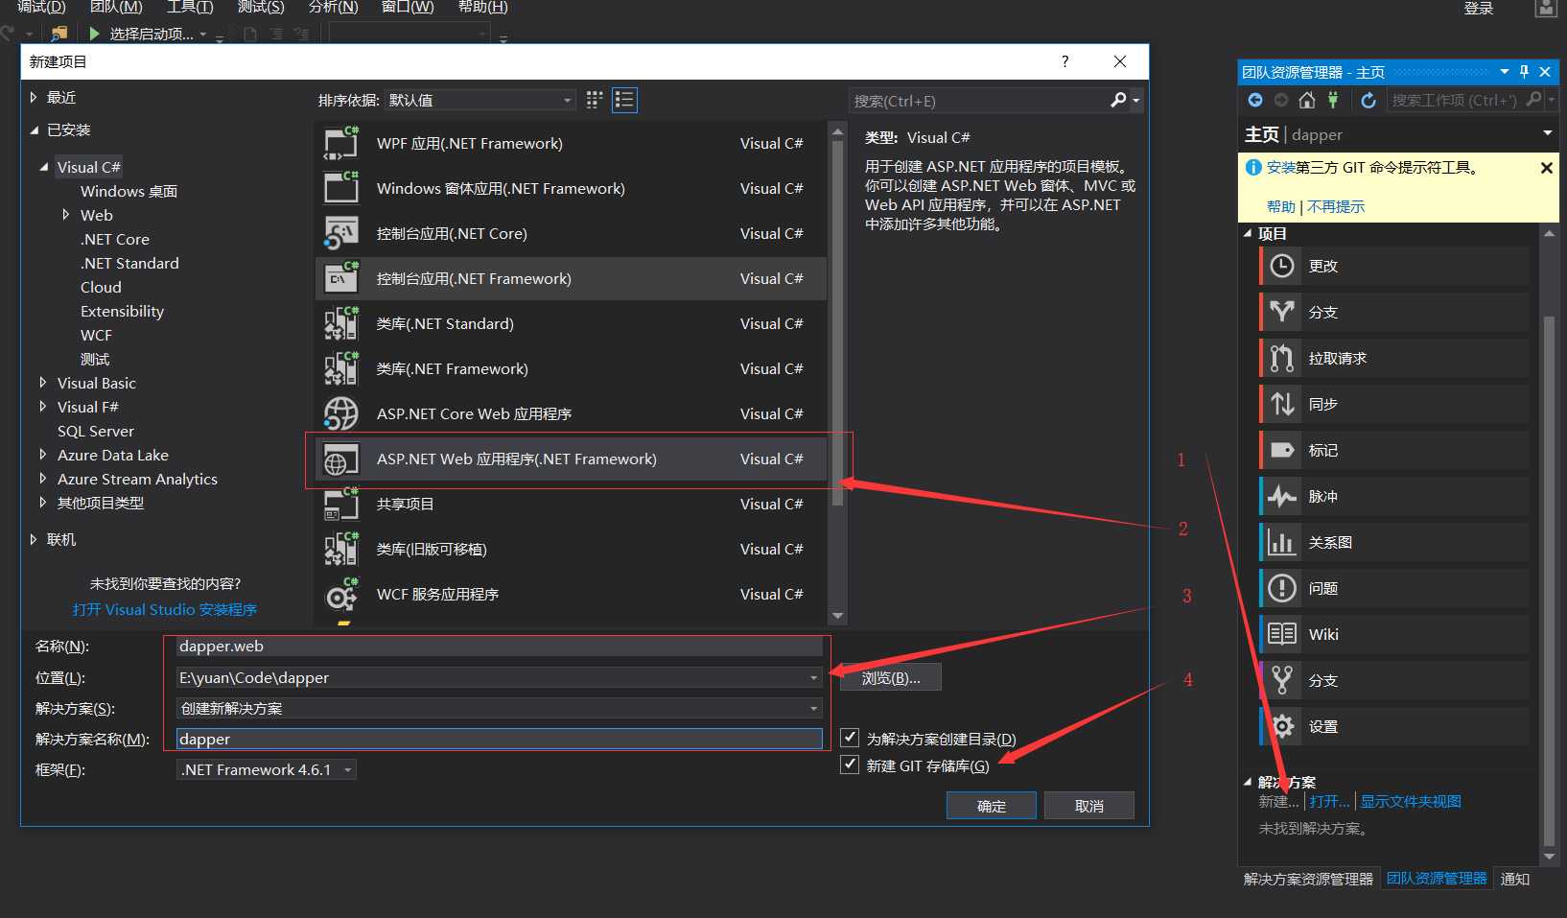1567x918 pixels.
Task: Click the template list scroll down arrow
Action: tap(837, 616)
